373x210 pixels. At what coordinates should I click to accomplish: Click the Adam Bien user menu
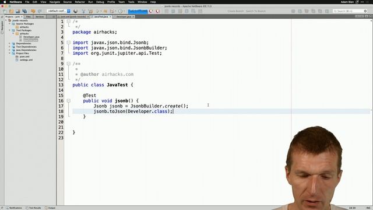pos(348,2)
